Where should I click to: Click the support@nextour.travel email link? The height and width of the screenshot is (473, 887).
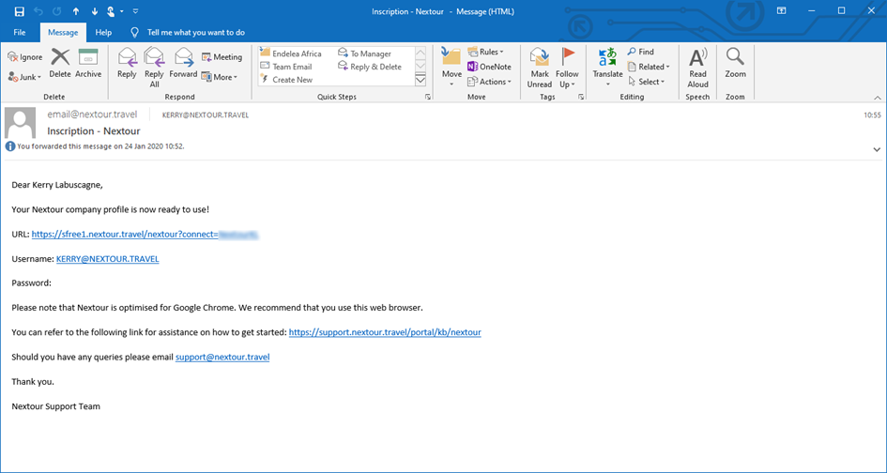(222, 357)
